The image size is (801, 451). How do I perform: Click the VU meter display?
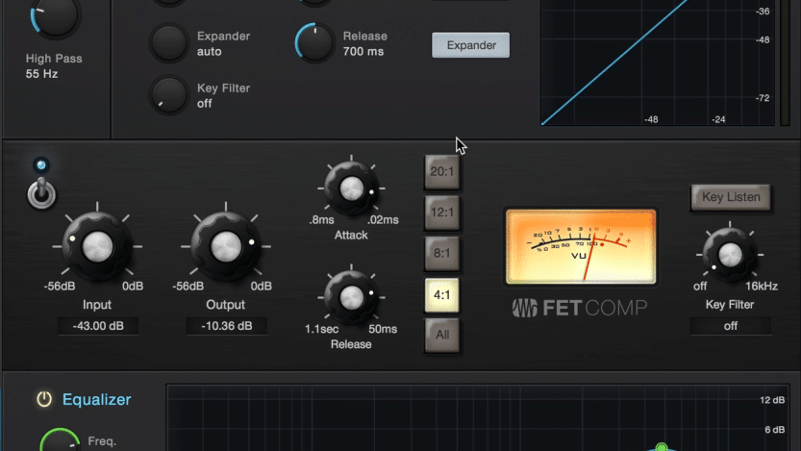click(581, 247)
